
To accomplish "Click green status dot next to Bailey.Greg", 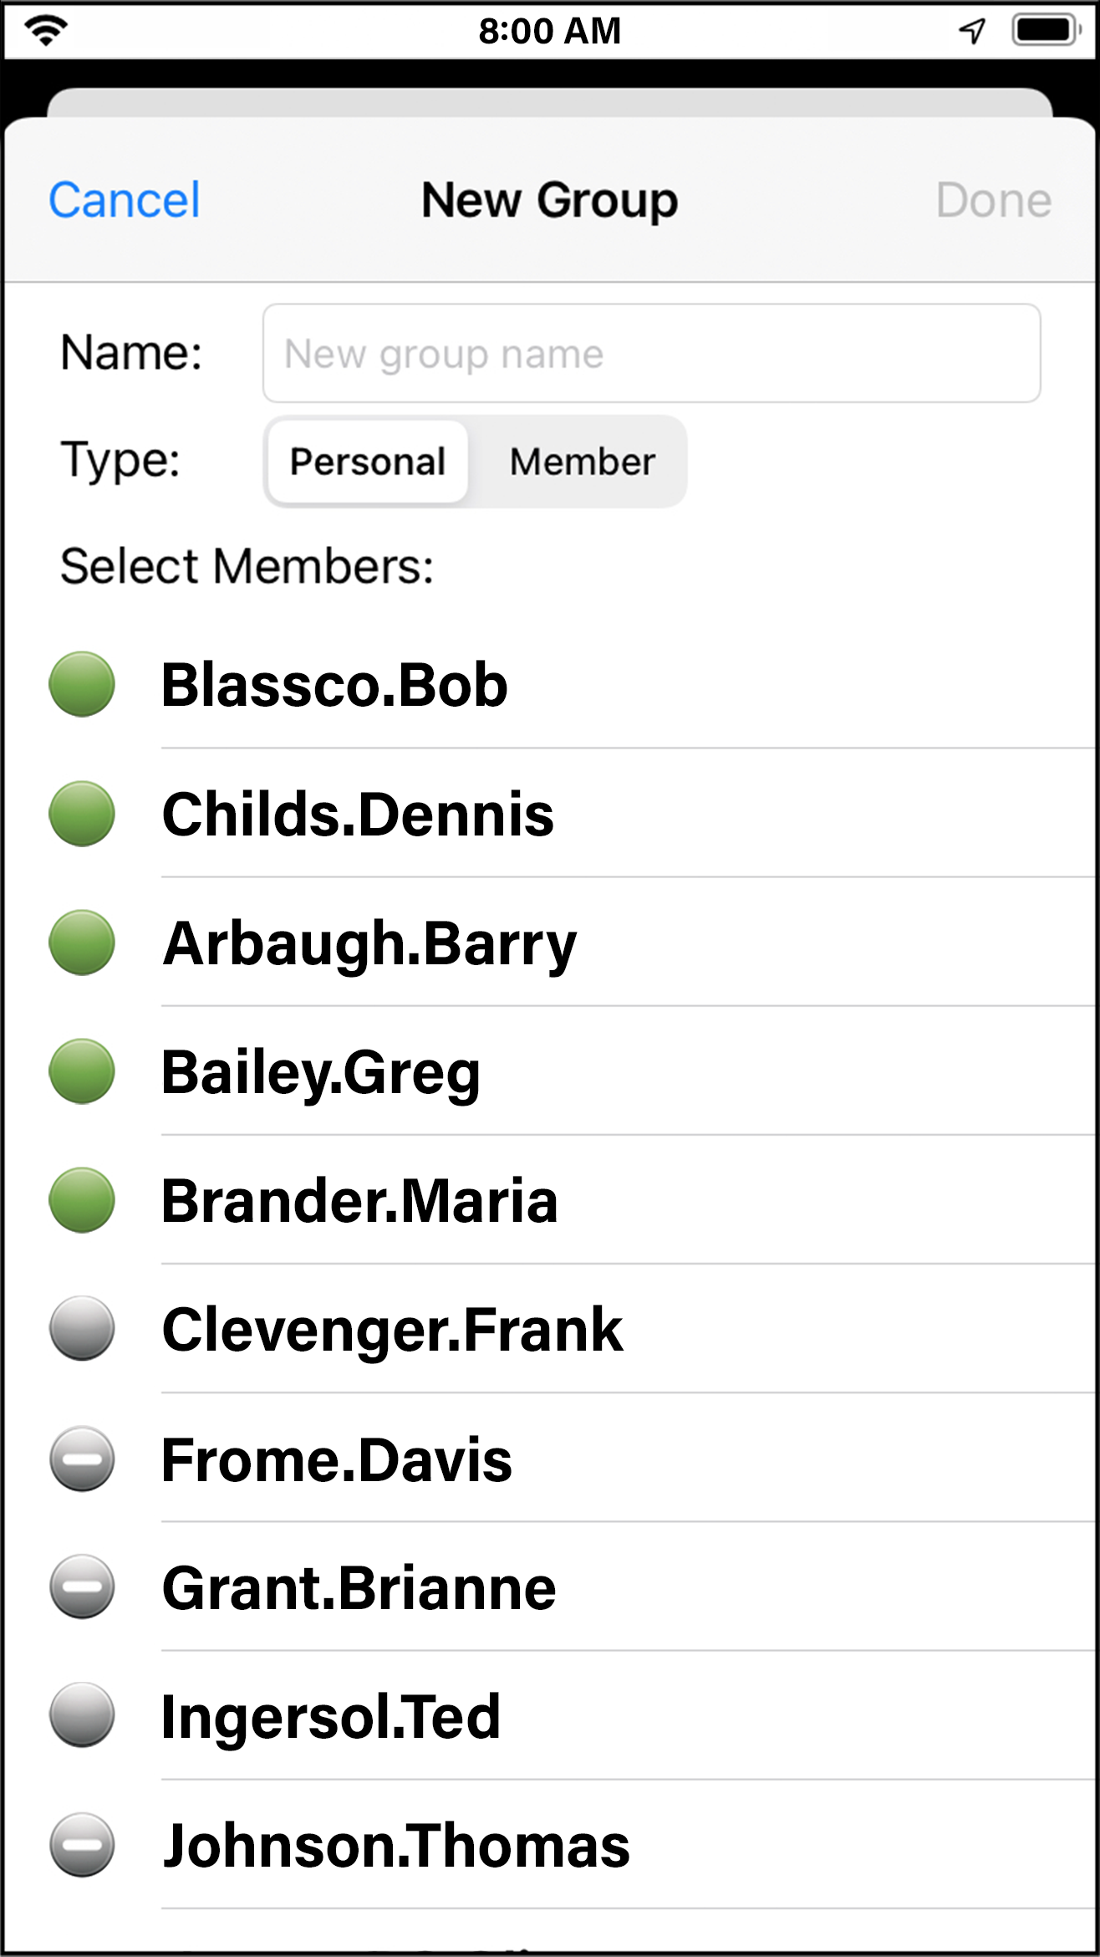I will pos(82,1071).
